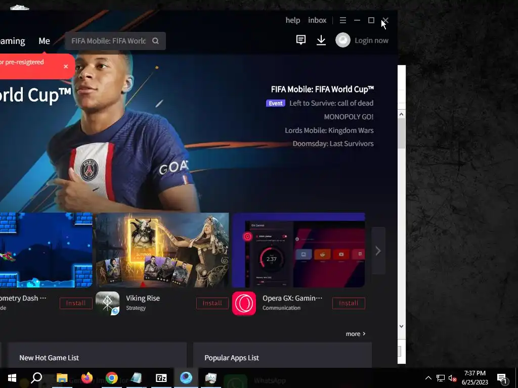Image resolution: width=518 pixels, height=388 pixels.
Task: Open the downloads arrow icon
Action: tap(321, 40)
